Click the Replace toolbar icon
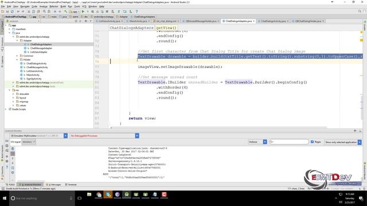Viewport: 367px width, 206px height. coord(49,11)
